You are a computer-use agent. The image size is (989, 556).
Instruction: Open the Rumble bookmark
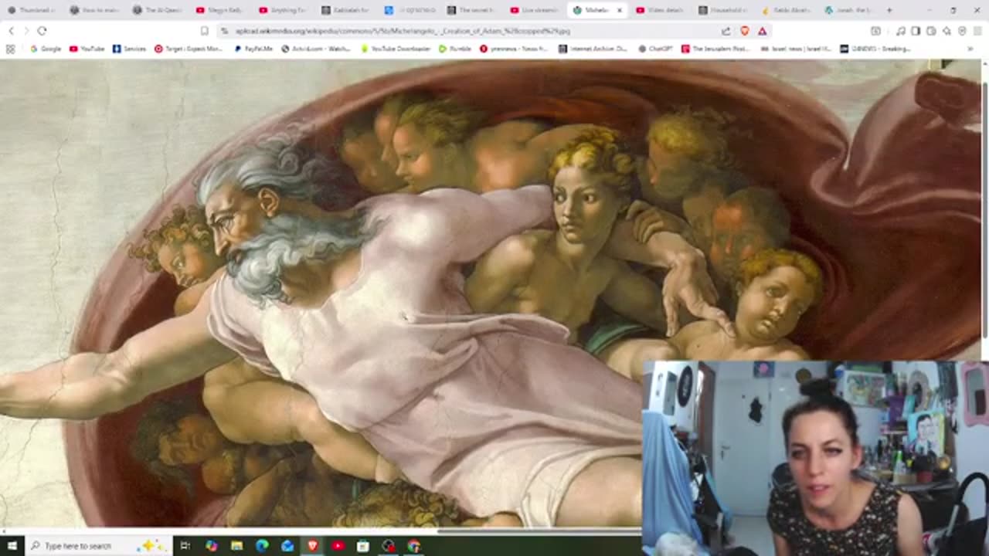pos(454,49)
